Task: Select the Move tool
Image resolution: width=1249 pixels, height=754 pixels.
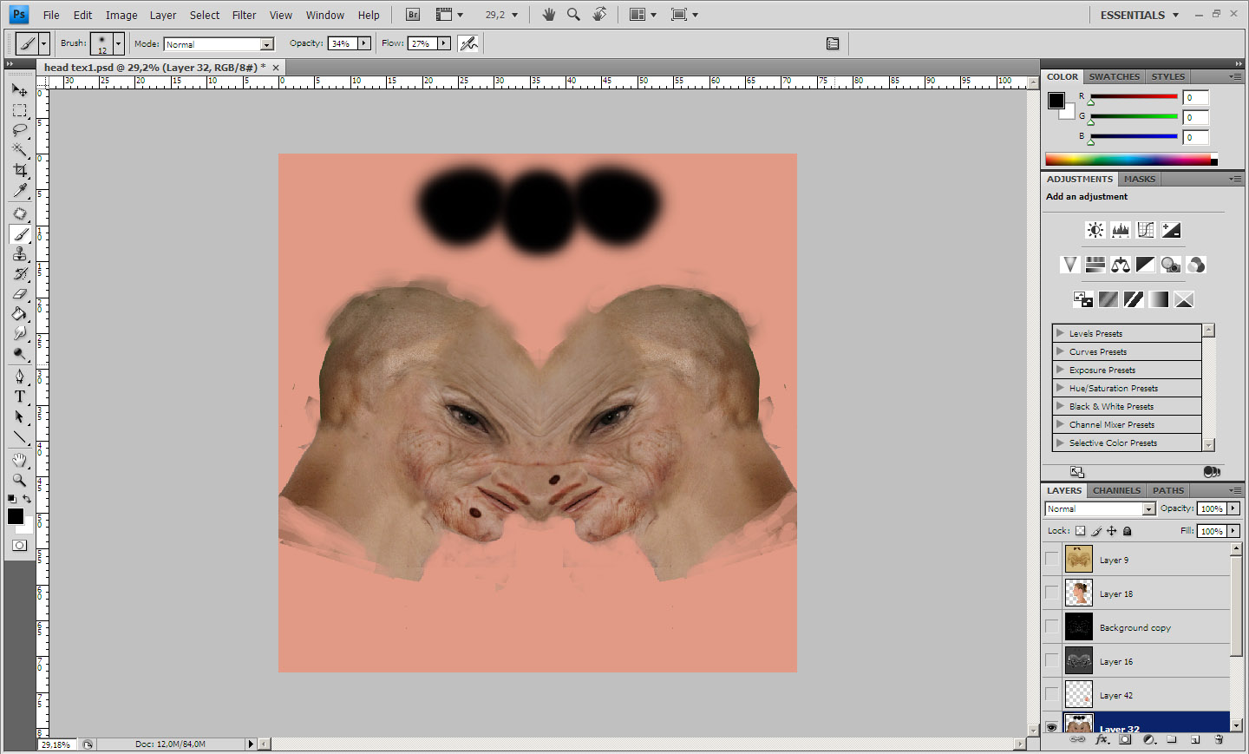Action: (19, 90)
